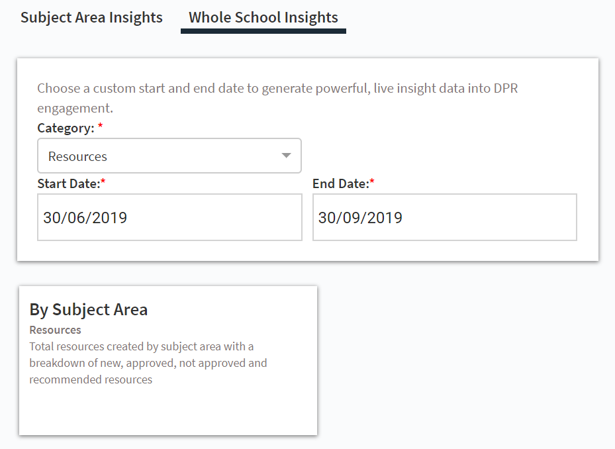This screenshot has width=615, height=449.
Task: Click inside the Start Date field
Action: tap(169, 217)
